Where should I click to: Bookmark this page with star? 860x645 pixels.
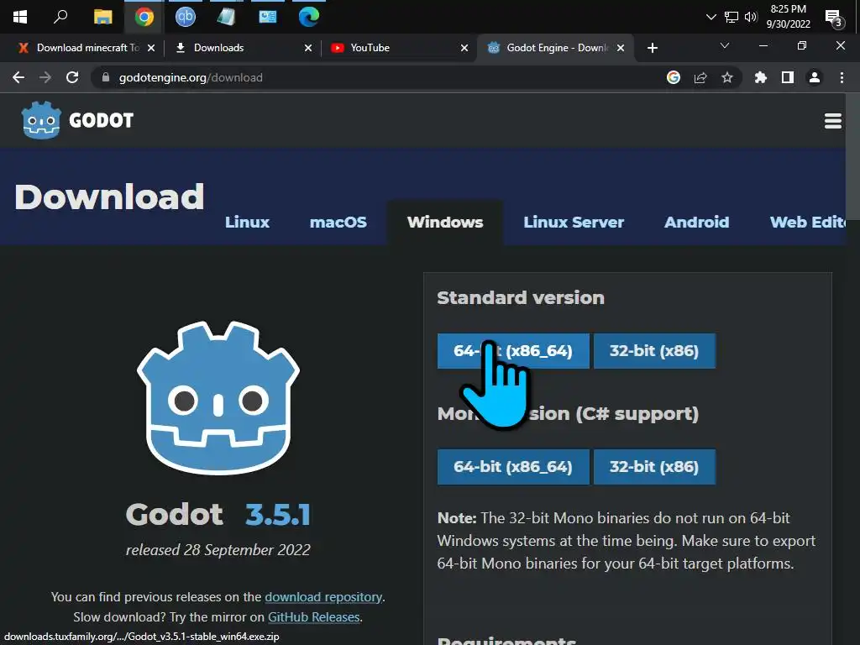coord(727,77)
